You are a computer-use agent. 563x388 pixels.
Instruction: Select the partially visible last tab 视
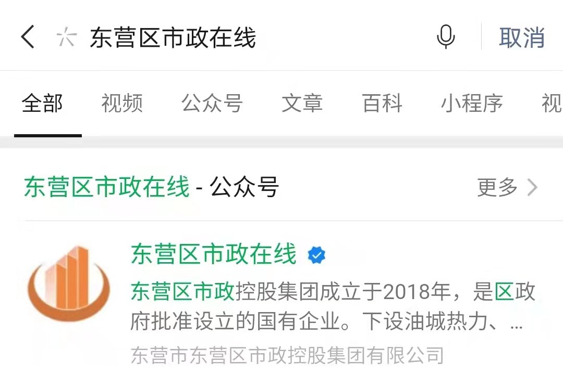click(552, 103)
